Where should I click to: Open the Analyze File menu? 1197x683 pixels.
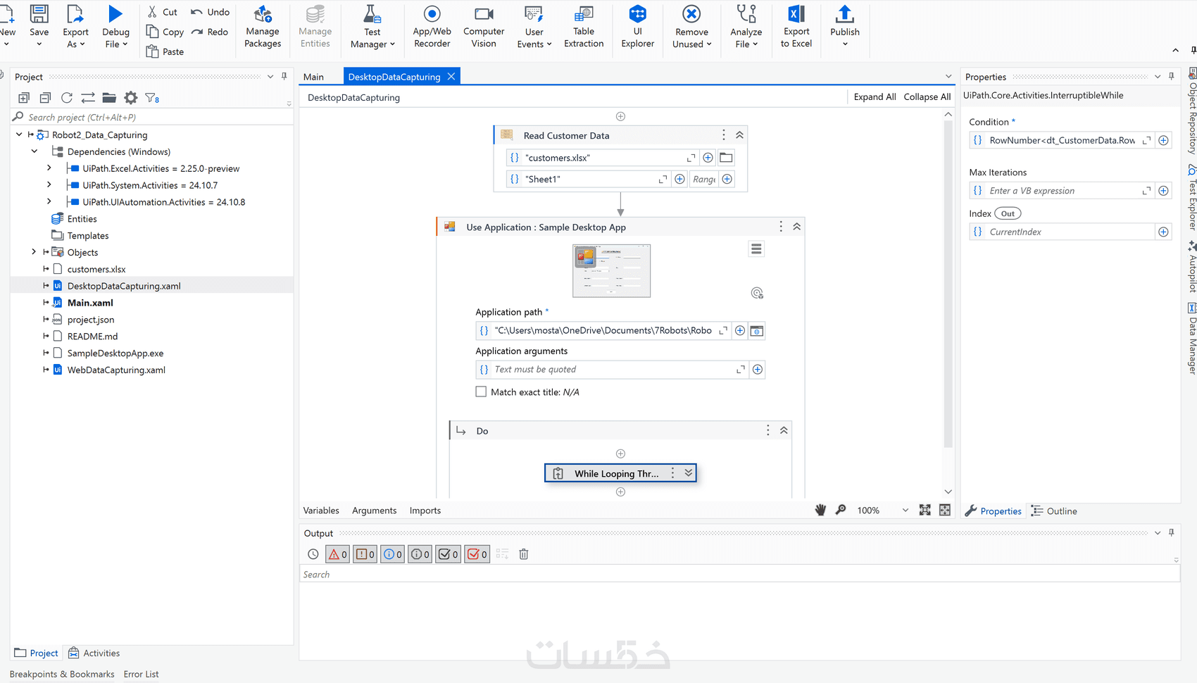coord(746,26)
